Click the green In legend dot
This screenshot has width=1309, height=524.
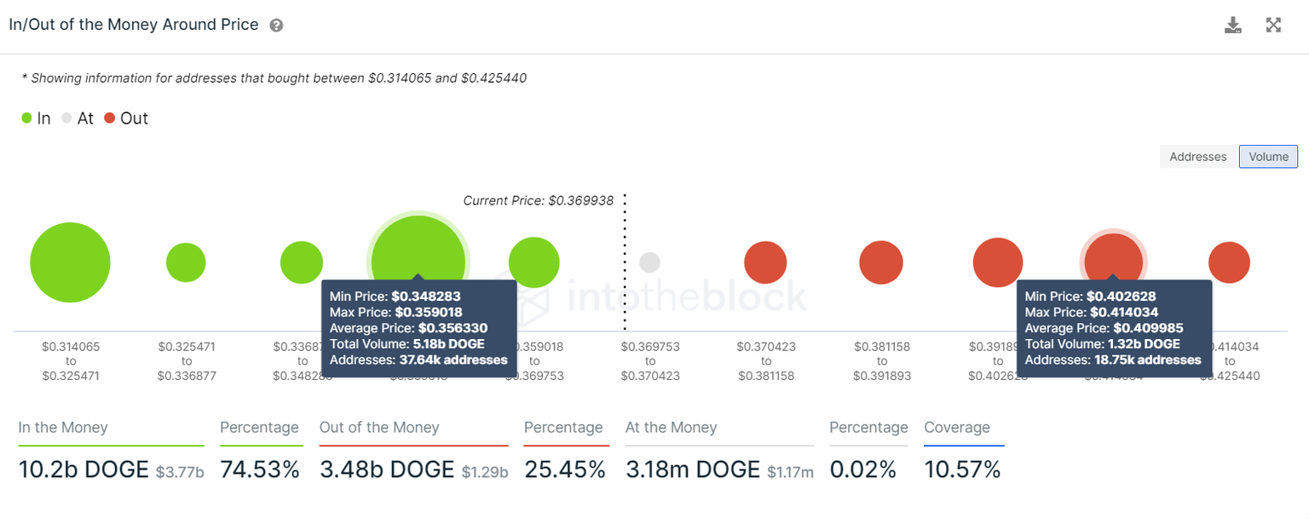tap(26, 118)
